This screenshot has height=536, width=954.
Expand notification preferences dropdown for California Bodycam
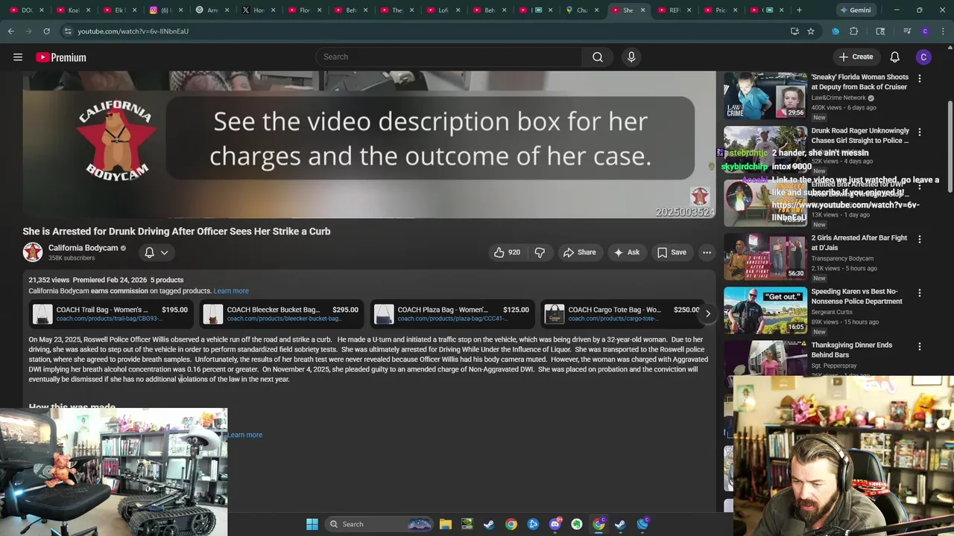pyautogui.click(x=164, y=252)
